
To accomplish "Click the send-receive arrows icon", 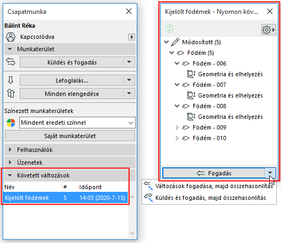I will (11, 62).
